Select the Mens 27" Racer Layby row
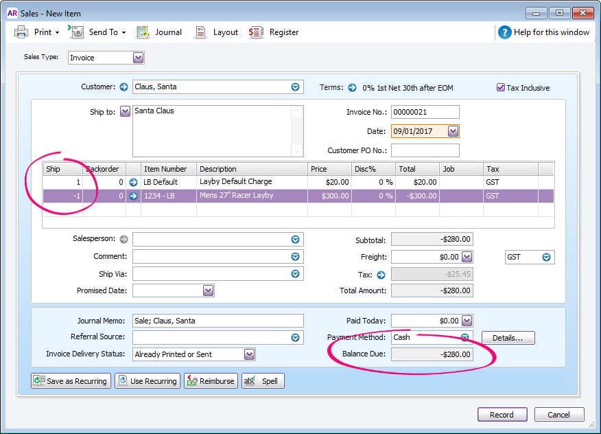 tap(235, 196)
